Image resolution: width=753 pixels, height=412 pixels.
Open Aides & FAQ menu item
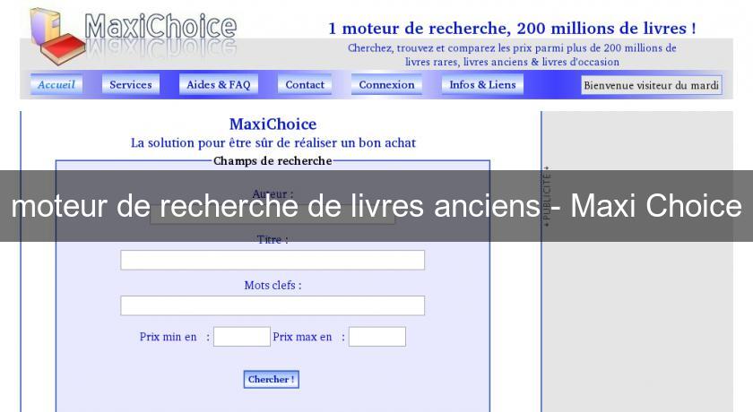click(219, 85)
